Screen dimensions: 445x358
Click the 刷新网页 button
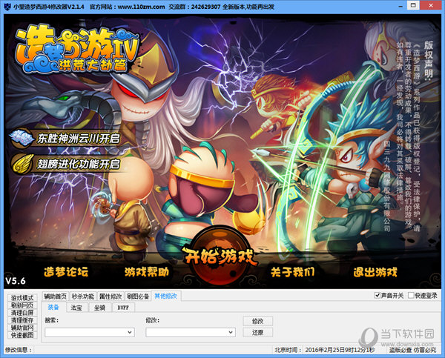(22, 305)
